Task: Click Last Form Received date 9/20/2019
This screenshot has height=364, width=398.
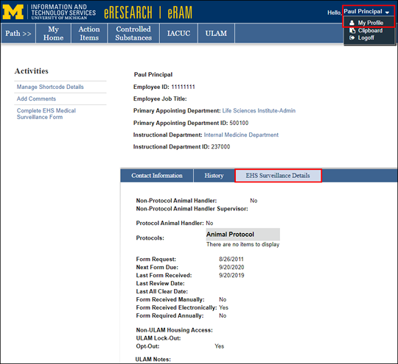Action: click(x=231, y=275)
